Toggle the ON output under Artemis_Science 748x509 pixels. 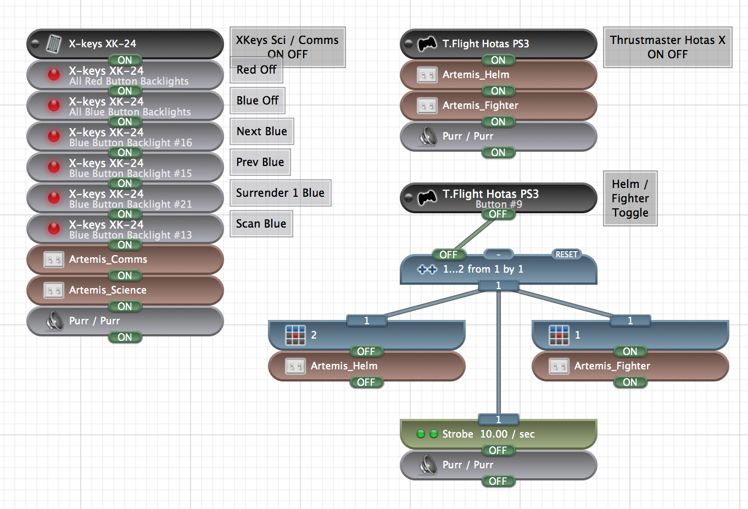pos(125,306)
